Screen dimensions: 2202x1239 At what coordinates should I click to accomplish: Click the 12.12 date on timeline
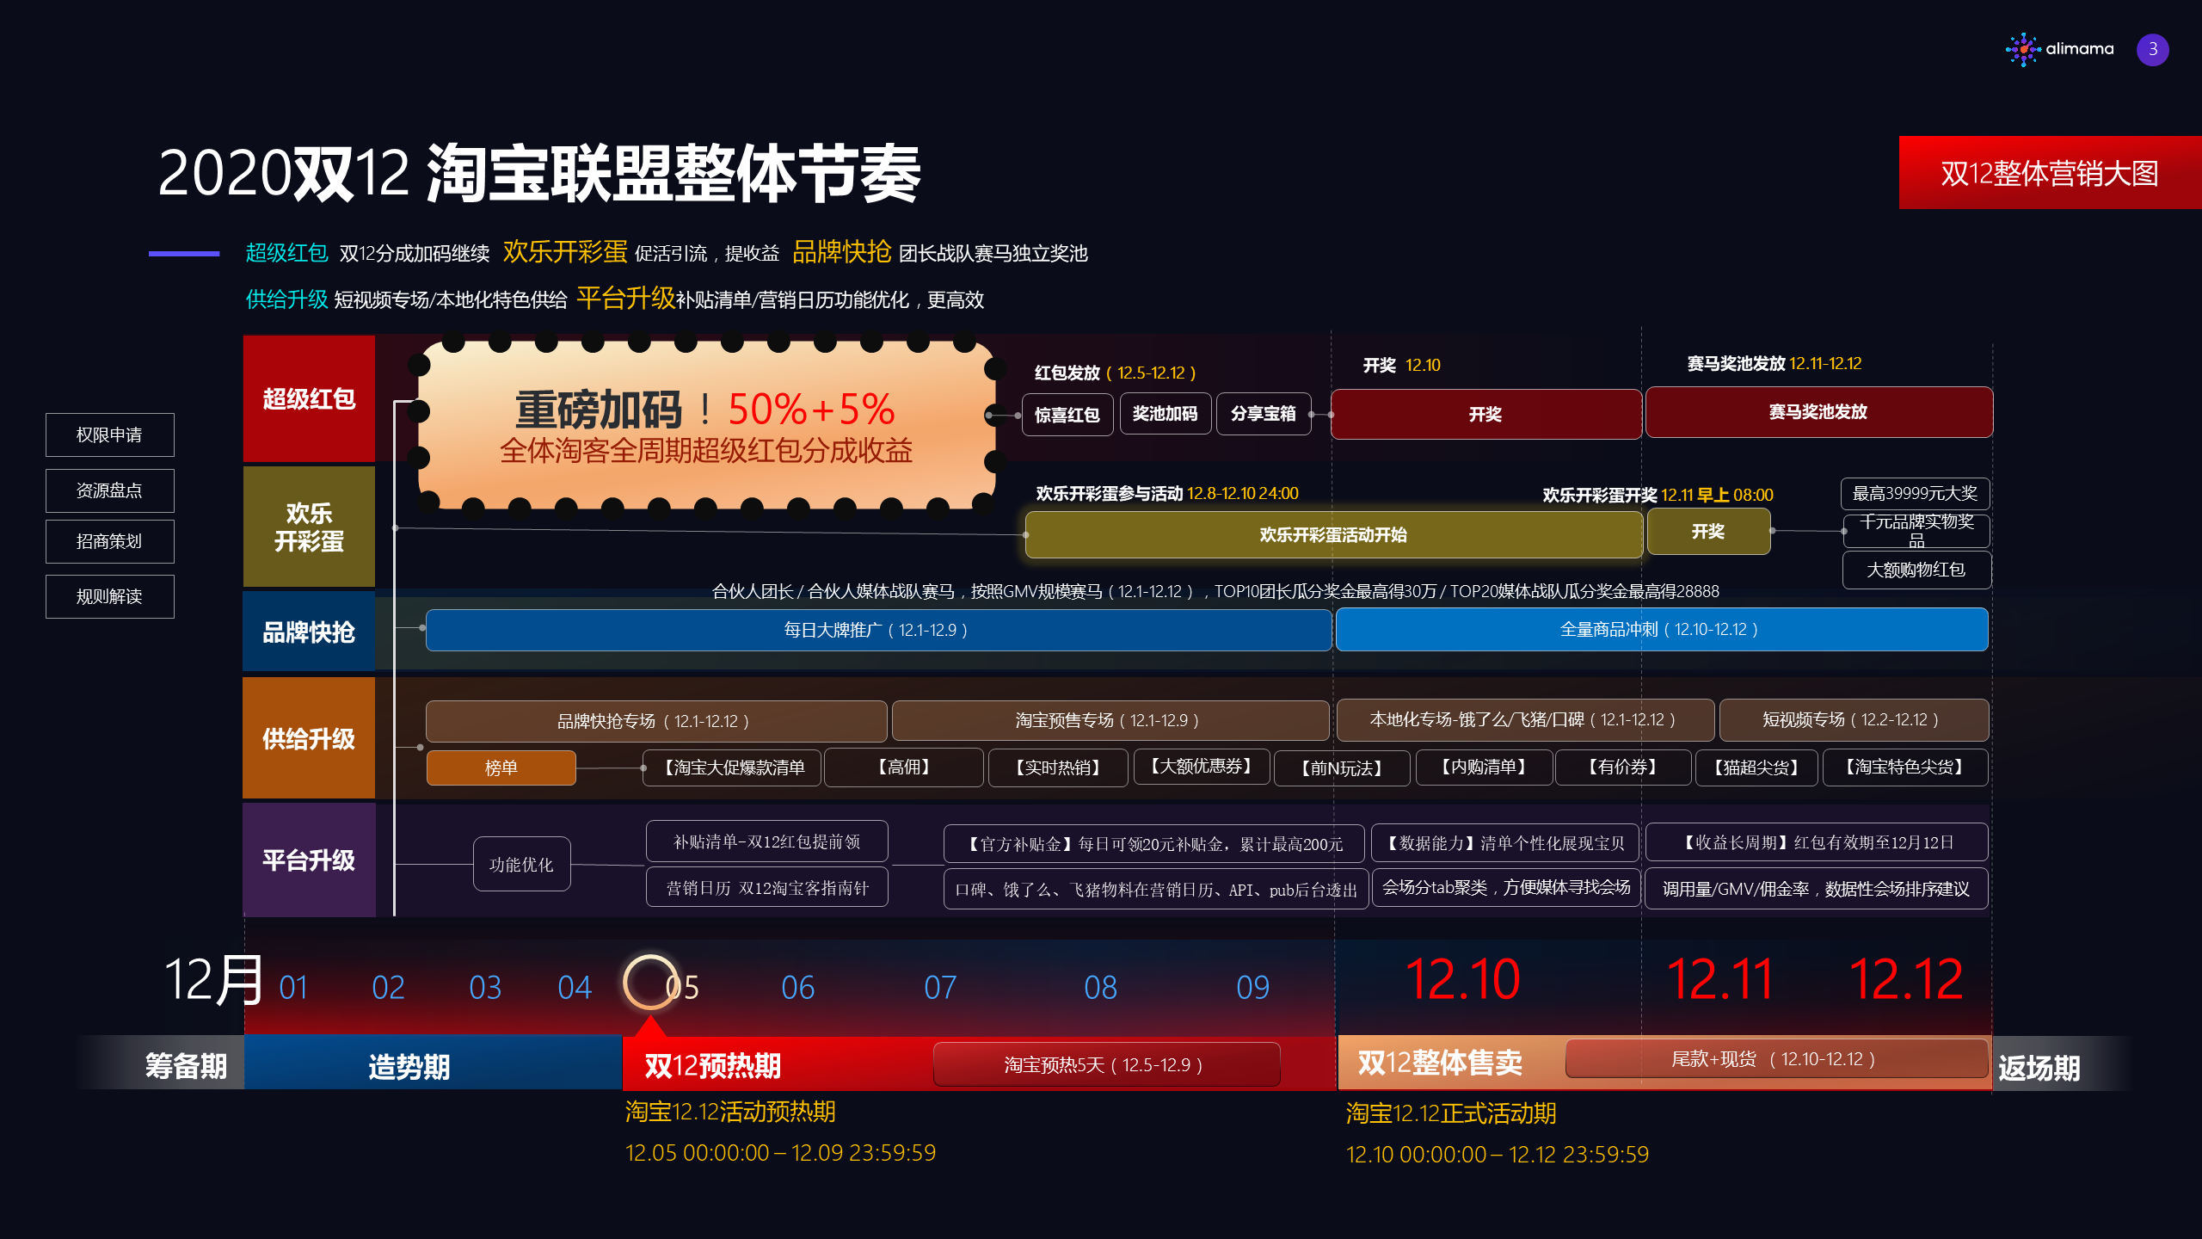click(x=1906, y=979)
